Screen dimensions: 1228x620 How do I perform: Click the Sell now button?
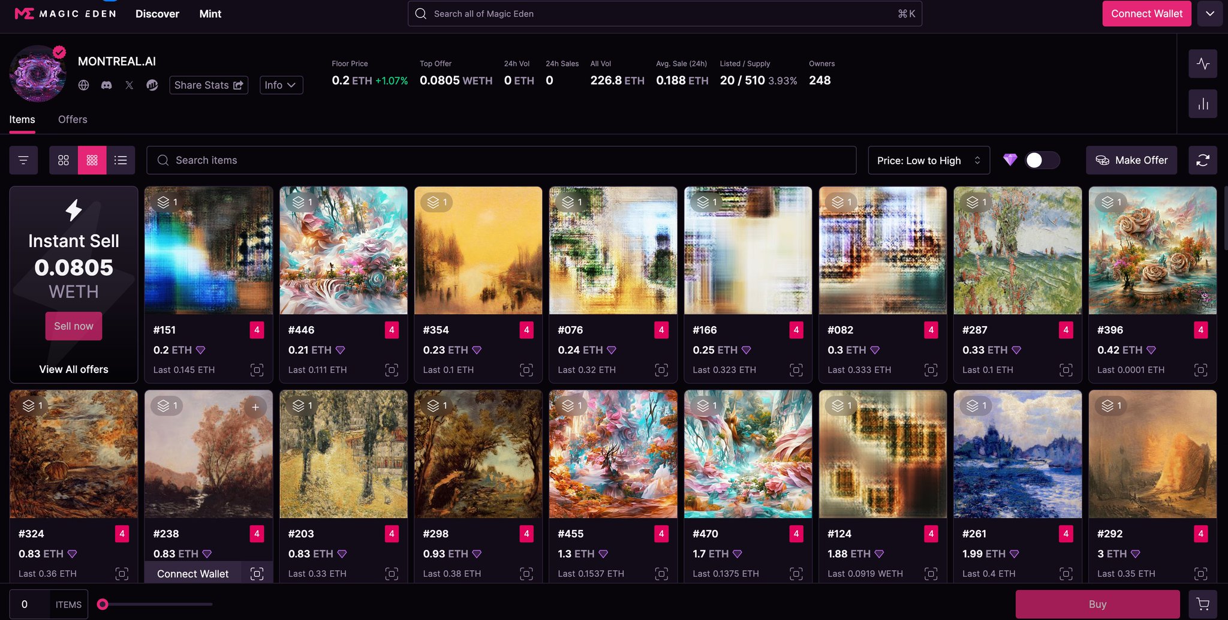click(74, 326)
